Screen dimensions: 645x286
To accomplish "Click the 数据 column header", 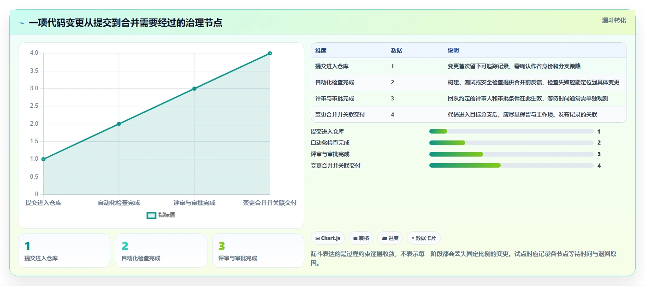I will [396, 51].
